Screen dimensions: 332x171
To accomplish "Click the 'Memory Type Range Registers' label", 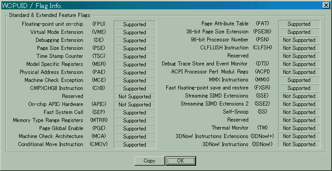I will (x=48, y=120).
